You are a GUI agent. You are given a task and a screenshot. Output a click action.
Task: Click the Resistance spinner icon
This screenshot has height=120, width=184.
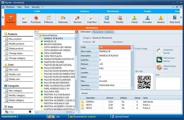click(x=159, y=51)
